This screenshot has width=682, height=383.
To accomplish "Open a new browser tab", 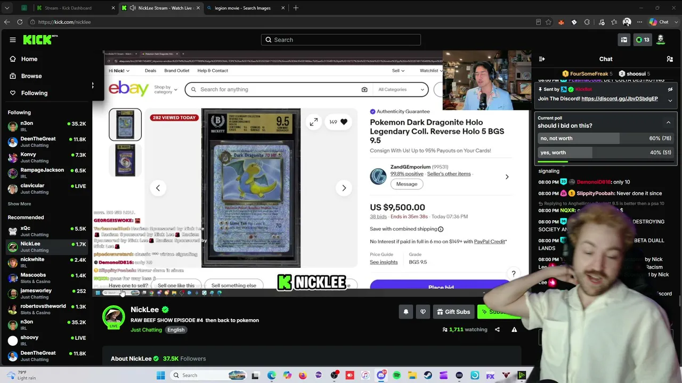I will coord(296,8).
